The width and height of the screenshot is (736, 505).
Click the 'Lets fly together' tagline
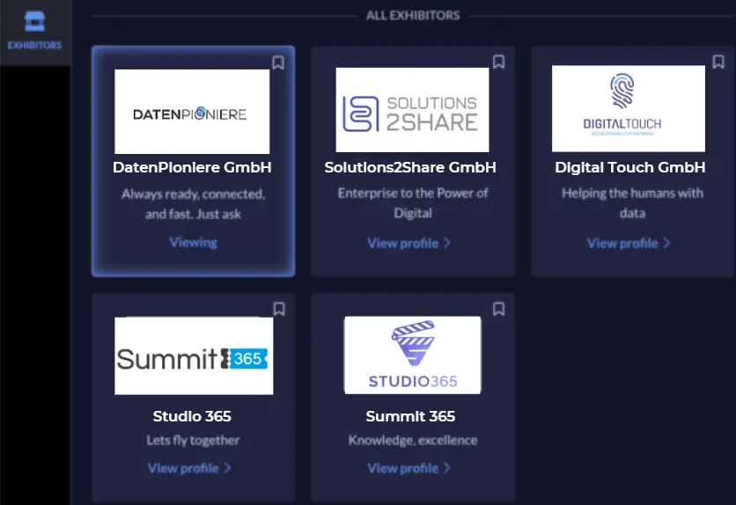pos(193,440)
